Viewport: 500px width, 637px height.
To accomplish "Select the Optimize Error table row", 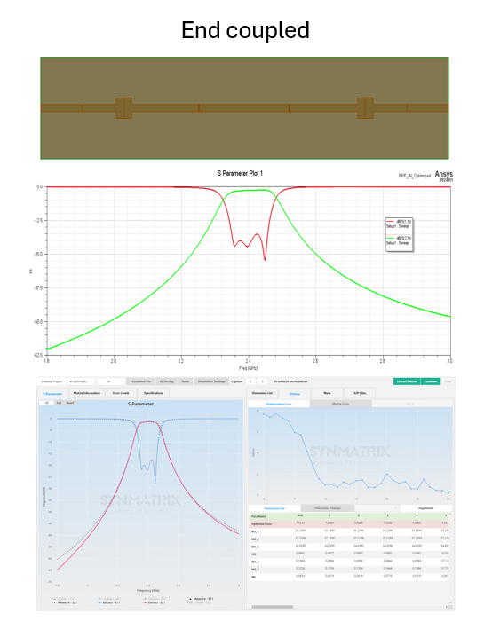I will click(349, 524).
